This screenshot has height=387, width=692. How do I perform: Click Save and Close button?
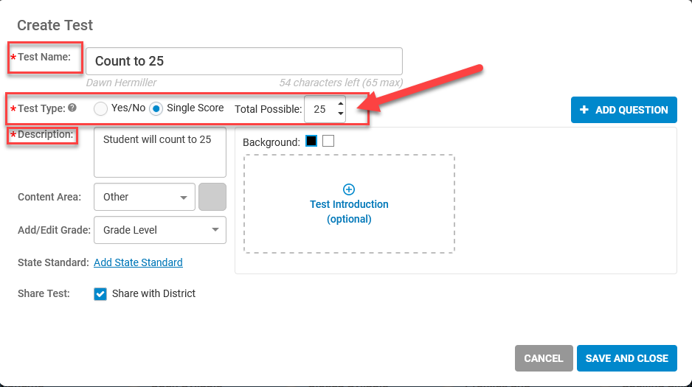(x=626, y=358)
